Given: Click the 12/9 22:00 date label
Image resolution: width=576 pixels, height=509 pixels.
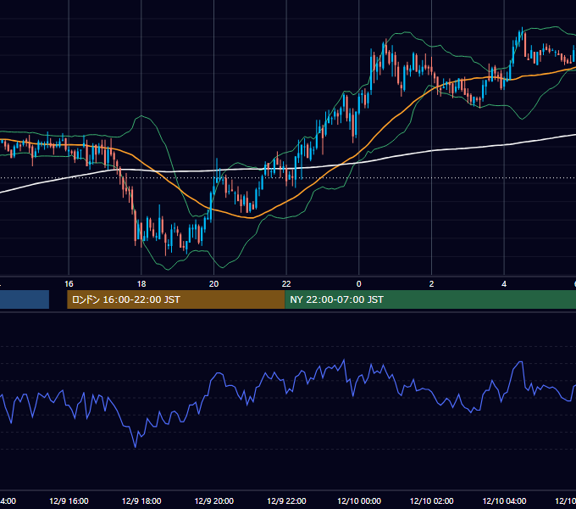Looking at the screenshot, I should pos(286,501).
